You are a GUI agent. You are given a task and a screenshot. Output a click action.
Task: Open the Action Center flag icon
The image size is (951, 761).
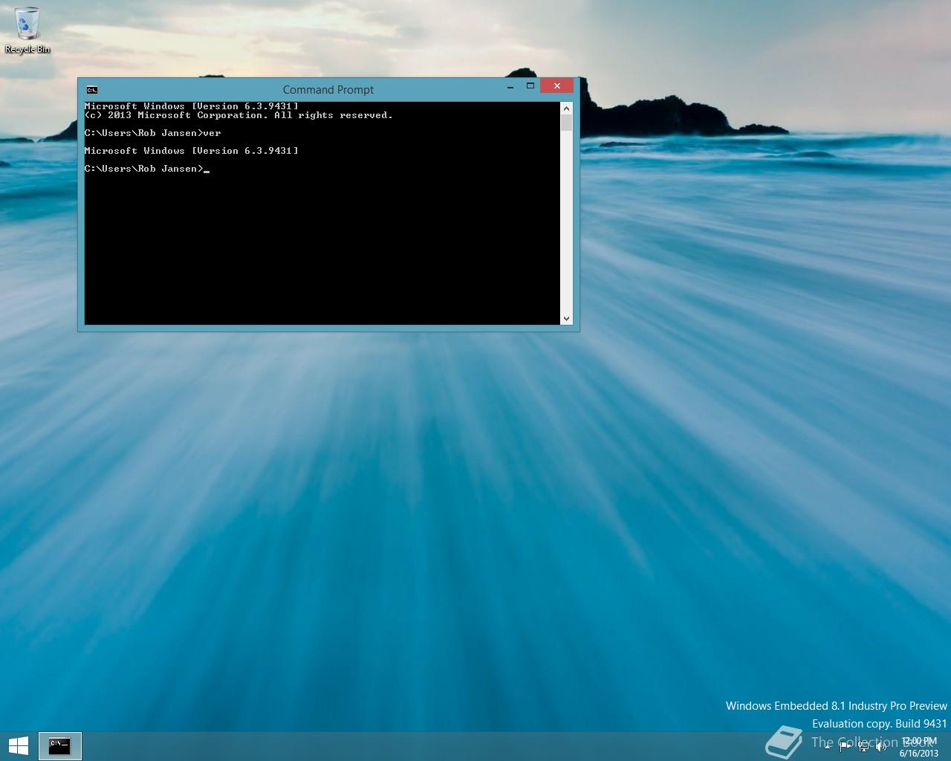pos(845,747)
